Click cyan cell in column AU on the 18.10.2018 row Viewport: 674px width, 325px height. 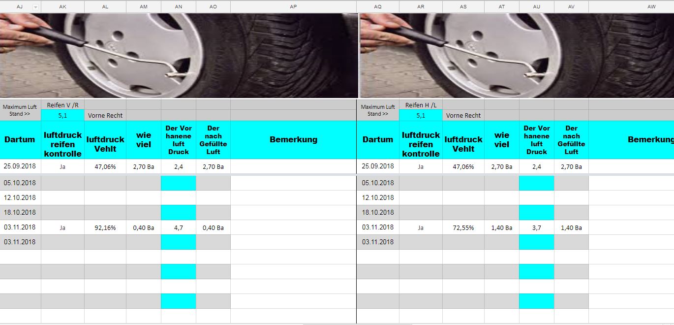pyautogui.click(x=537, y=212)
